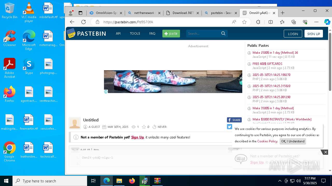
Task: Open Windows Start menu
Action: 6,181
